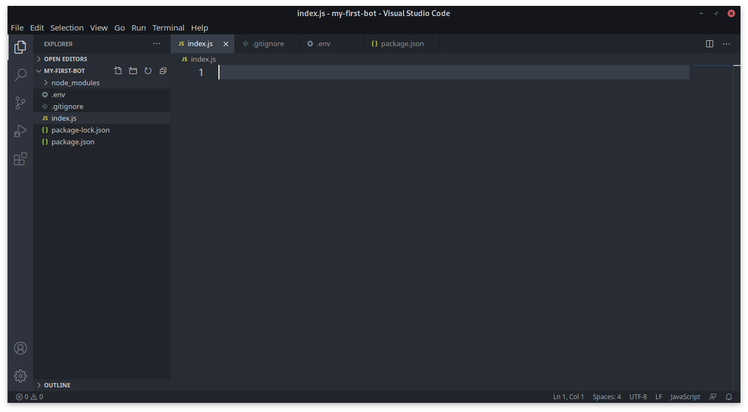
Task: Open the Extensions view
Action: tap(20, 159)
